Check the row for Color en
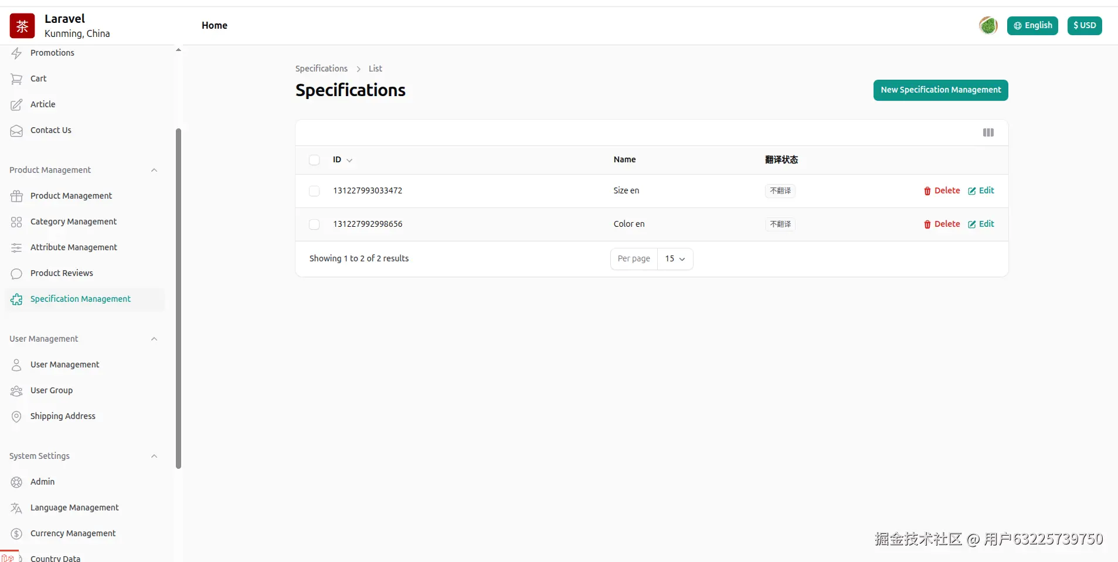The image size is (1118, 562). [314, 224]
